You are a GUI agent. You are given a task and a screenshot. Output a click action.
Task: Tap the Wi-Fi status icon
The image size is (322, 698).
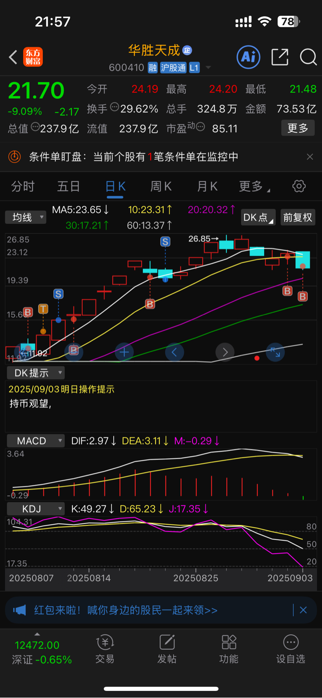265,21
